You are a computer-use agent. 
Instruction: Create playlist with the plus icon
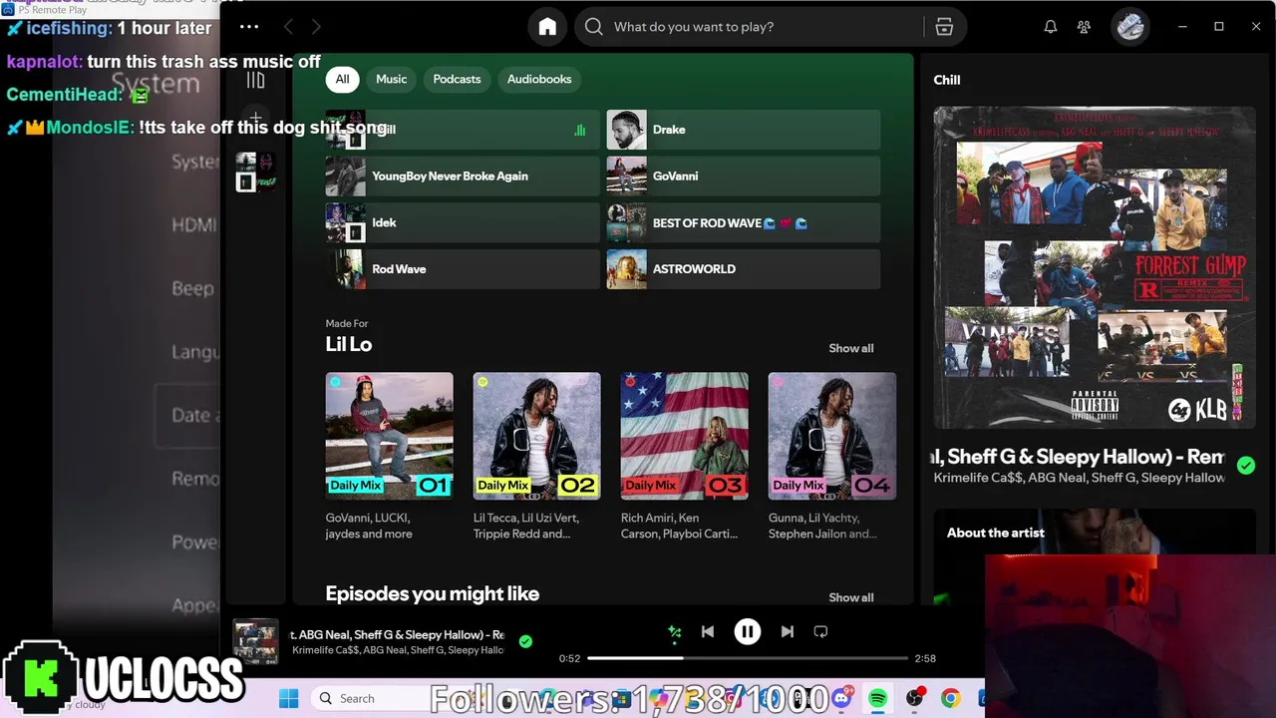pyautogui.click(x=255, y=118)
